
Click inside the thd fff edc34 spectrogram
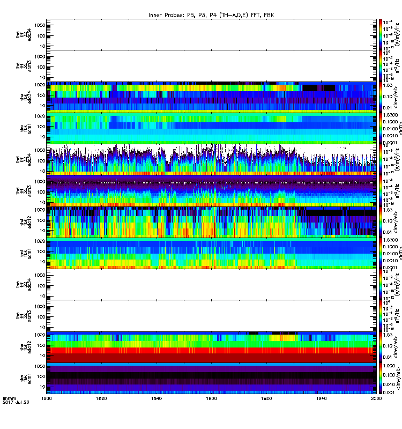211,159
